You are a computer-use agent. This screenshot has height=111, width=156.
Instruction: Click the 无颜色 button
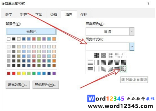(31, 31)
